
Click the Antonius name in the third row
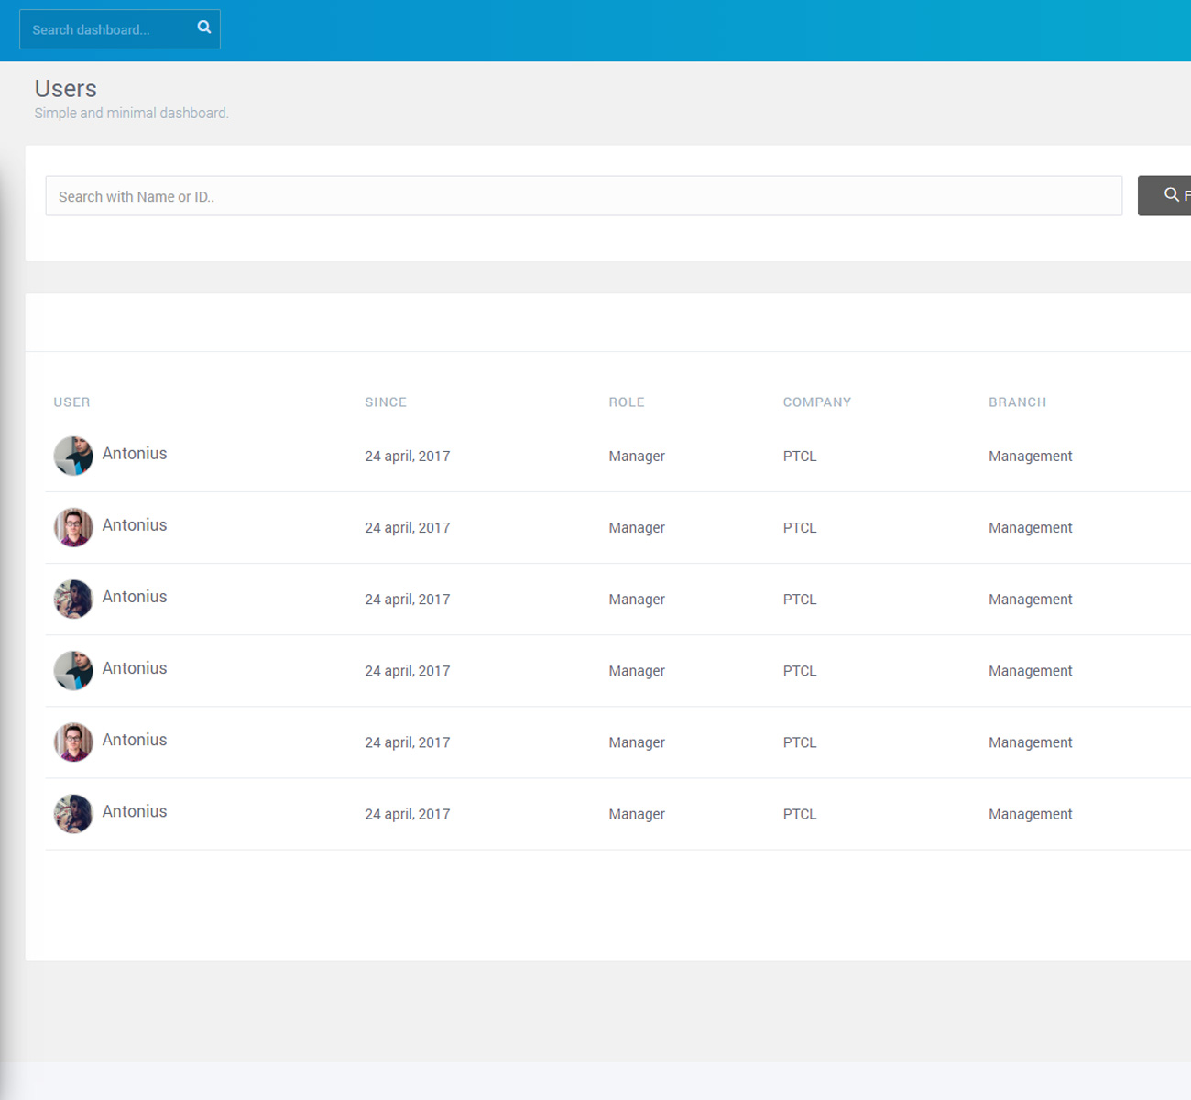tap(135, 597)
